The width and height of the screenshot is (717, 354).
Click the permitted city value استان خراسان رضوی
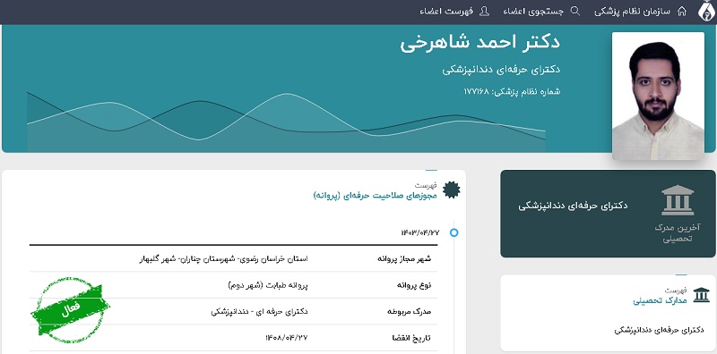tap(223, 259)
